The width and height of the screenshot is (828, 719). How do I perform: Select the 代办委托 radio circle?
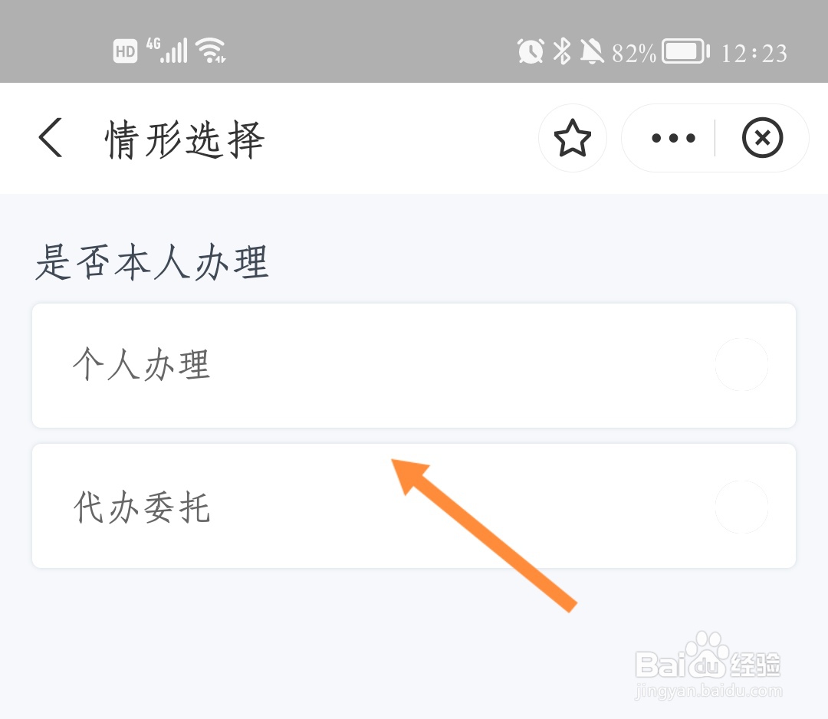pyautogui.click(x=741, y=507)
